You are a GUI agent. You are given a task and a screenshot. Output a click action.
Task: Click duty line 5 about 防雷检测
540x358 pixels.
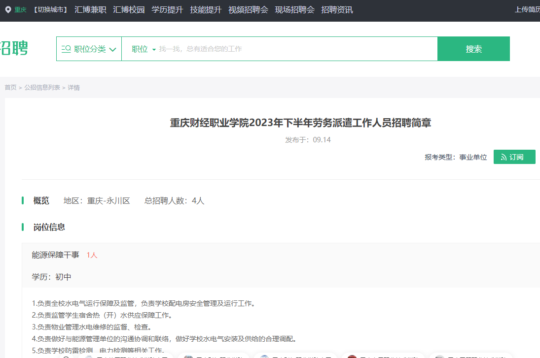pyautogui.click(x=98, y=351)
